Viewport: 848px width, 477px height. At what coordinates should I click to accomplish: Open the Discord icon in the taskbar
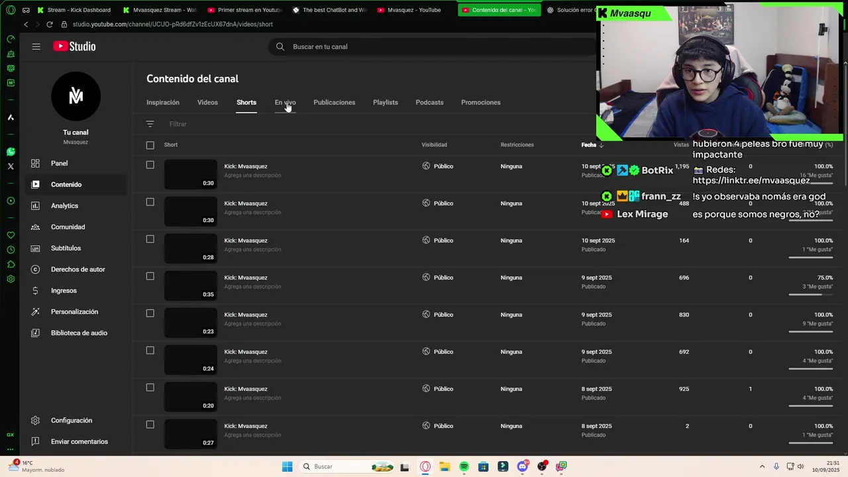coord(523,466)
